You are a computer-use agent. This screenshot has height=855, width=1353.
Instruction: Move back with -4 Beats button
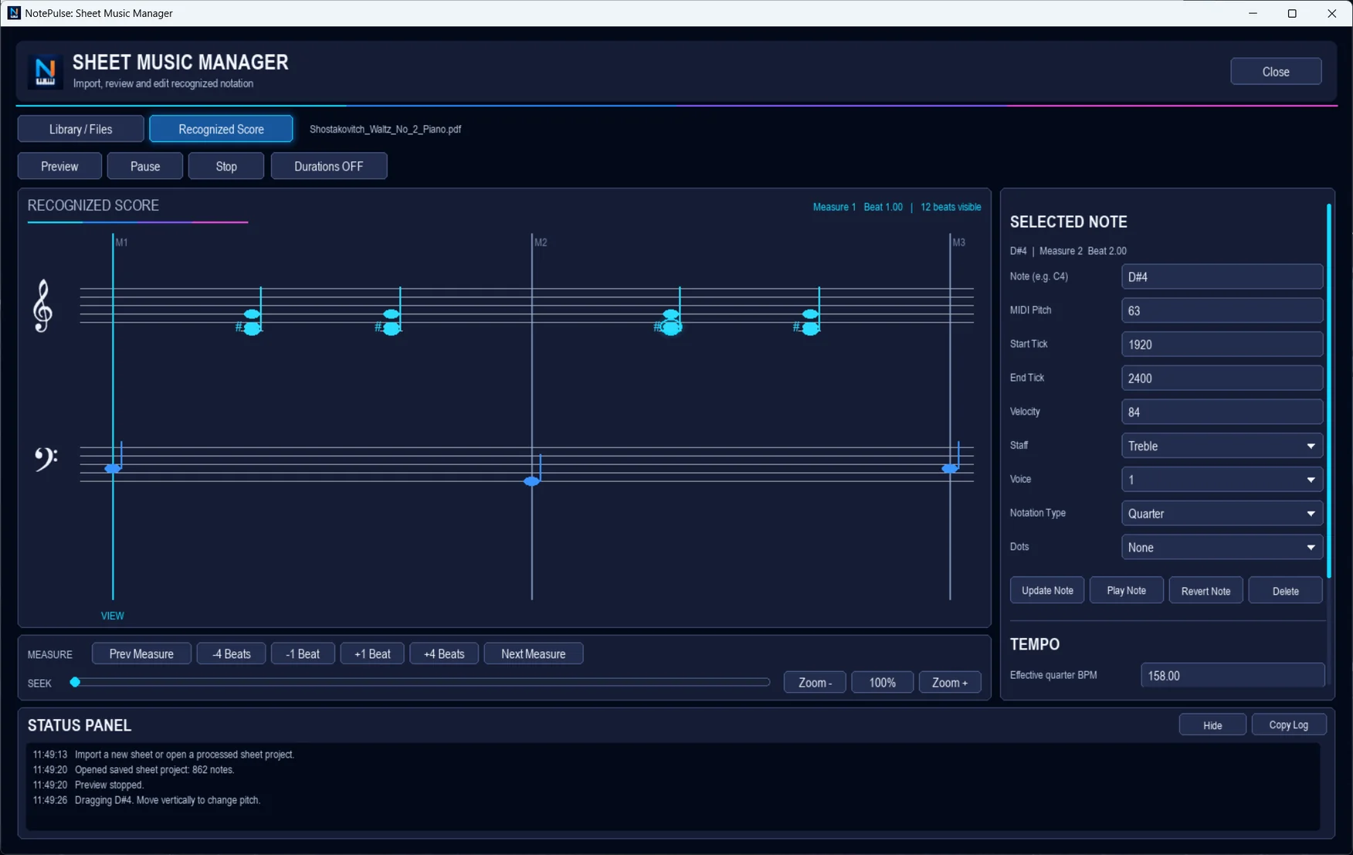pos(231,653)
